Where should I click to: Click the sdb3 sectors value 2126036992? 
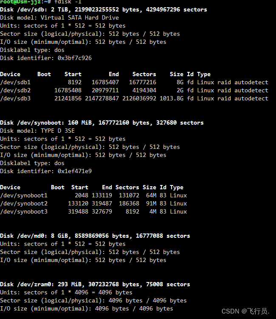[139, 99]
